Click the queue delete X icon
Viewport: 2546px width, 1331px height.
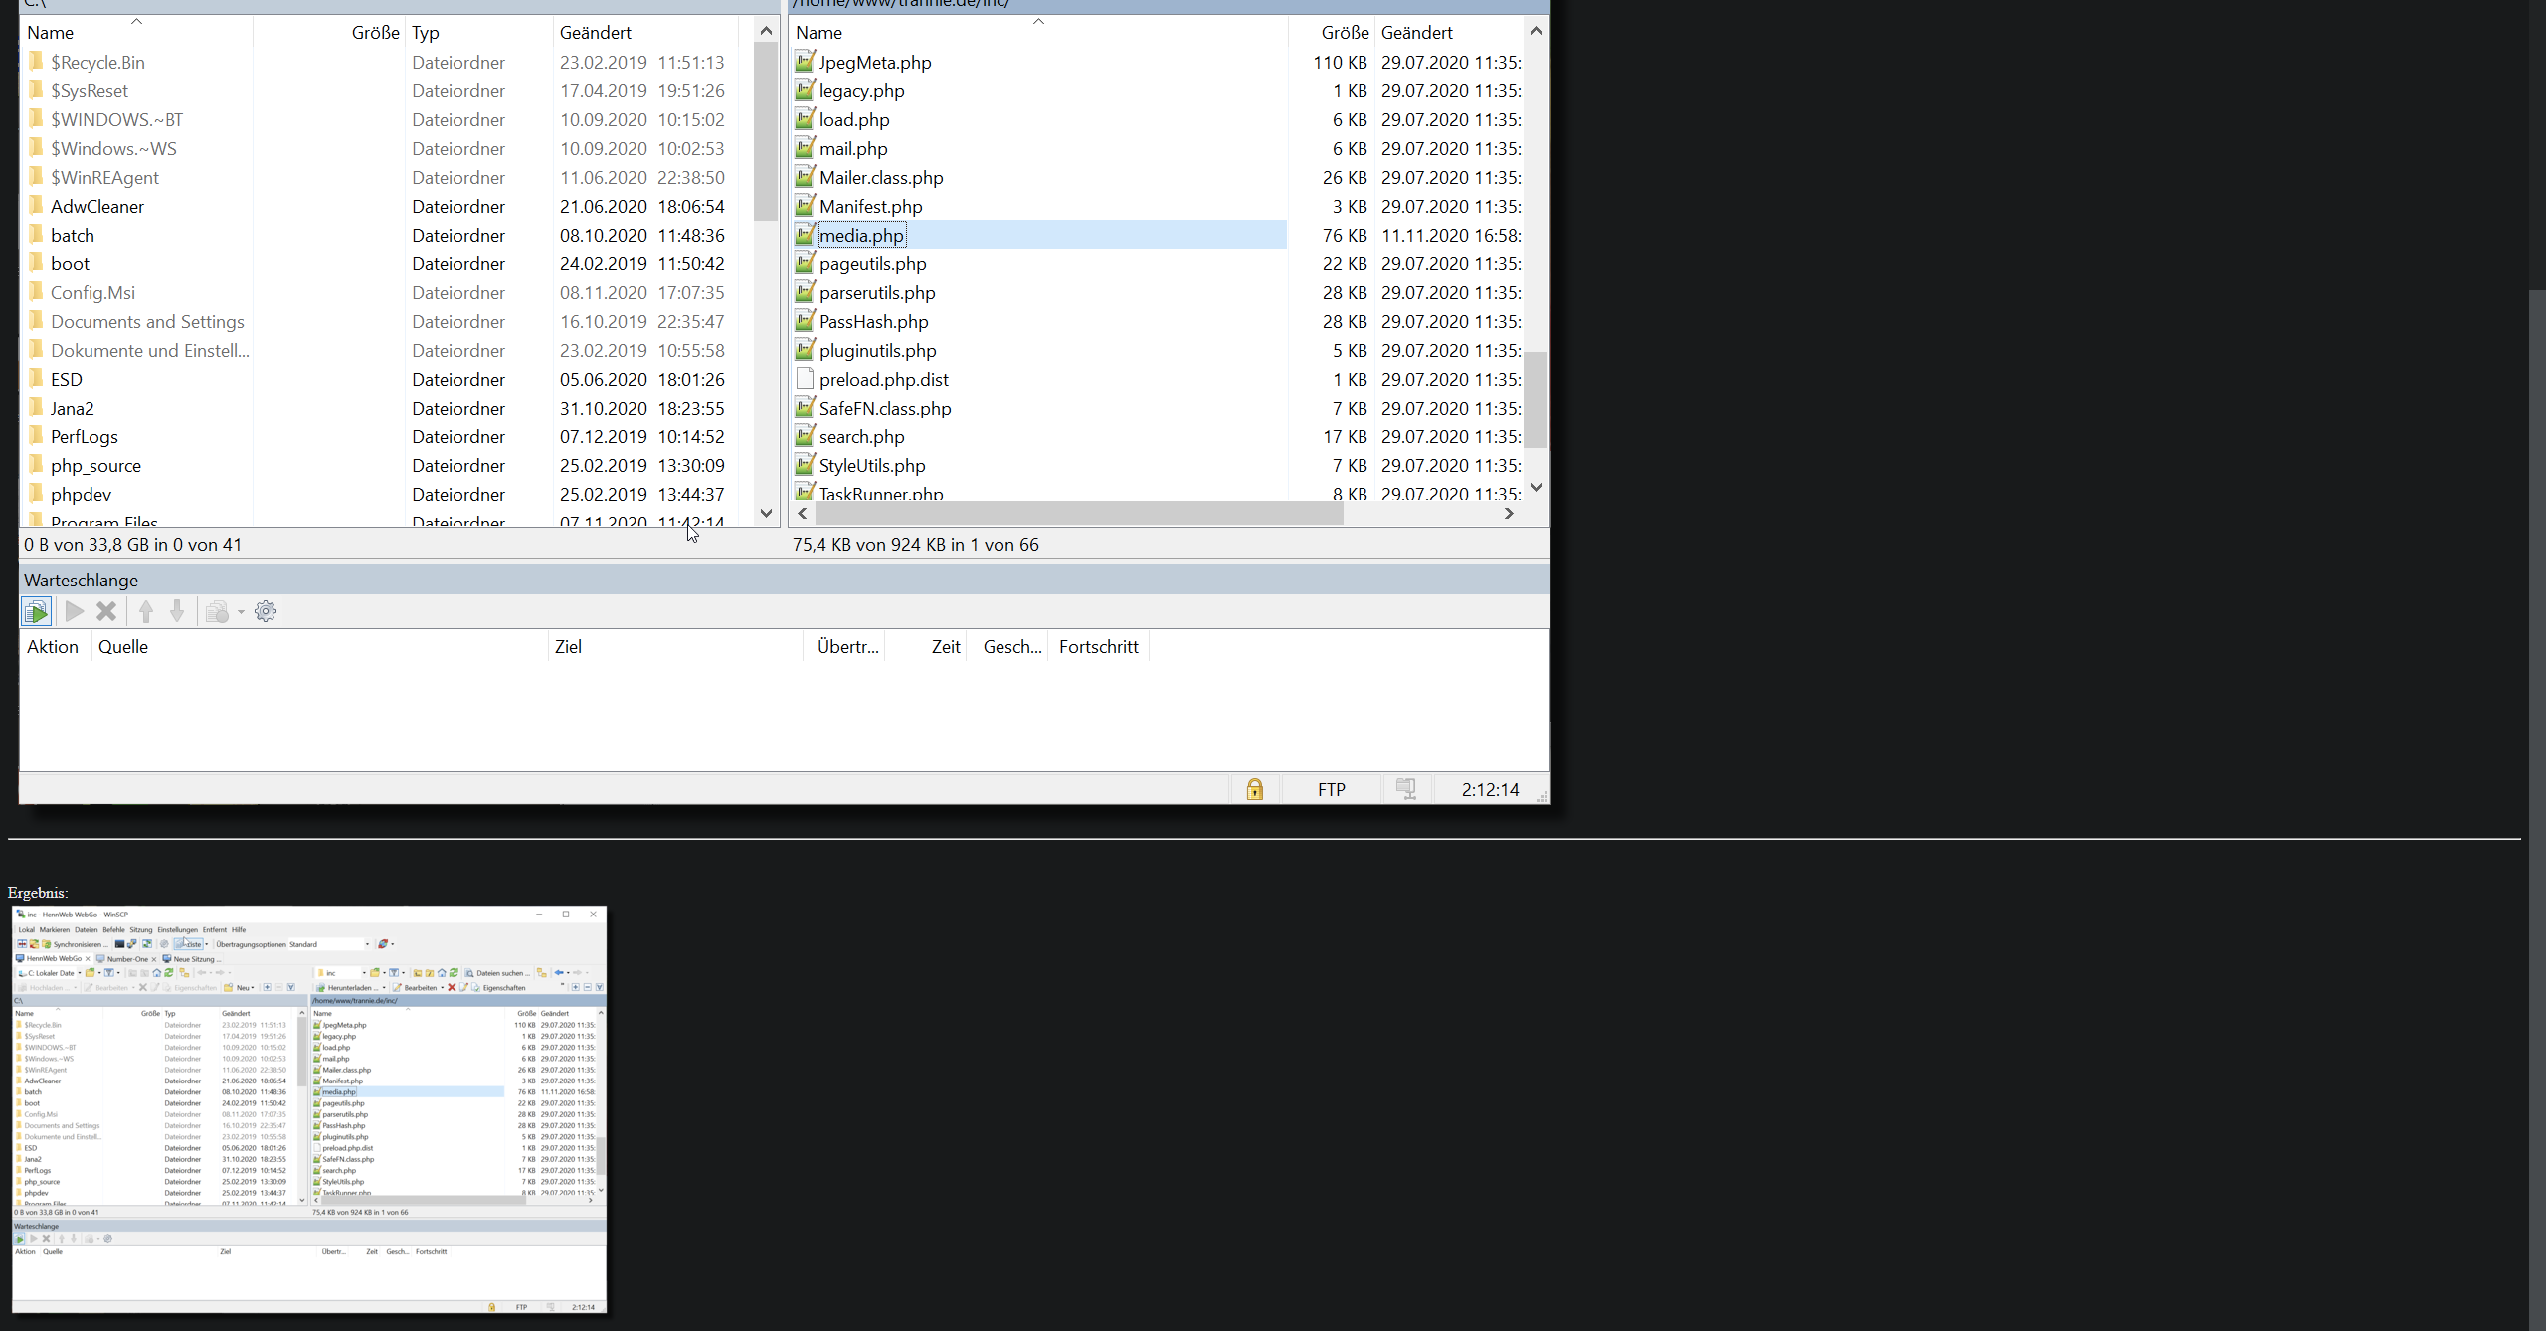click(x=106, y=611)
